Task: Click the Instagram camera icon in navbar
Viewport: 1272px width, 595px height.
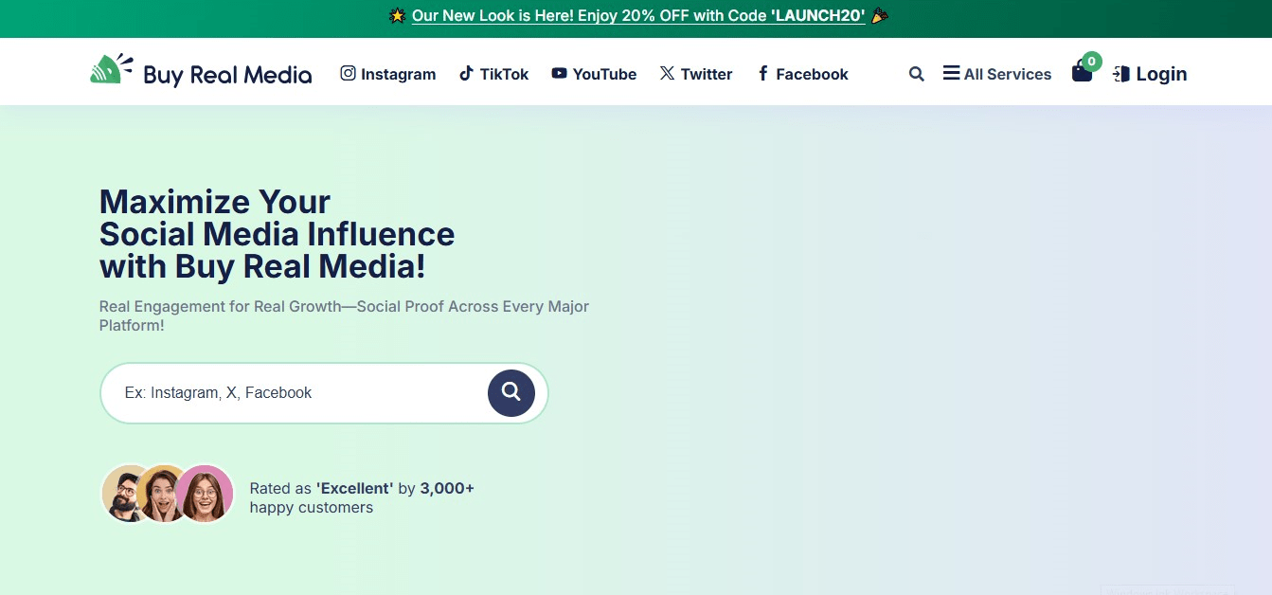Action: pyautogui.click(x=348, y=73)
